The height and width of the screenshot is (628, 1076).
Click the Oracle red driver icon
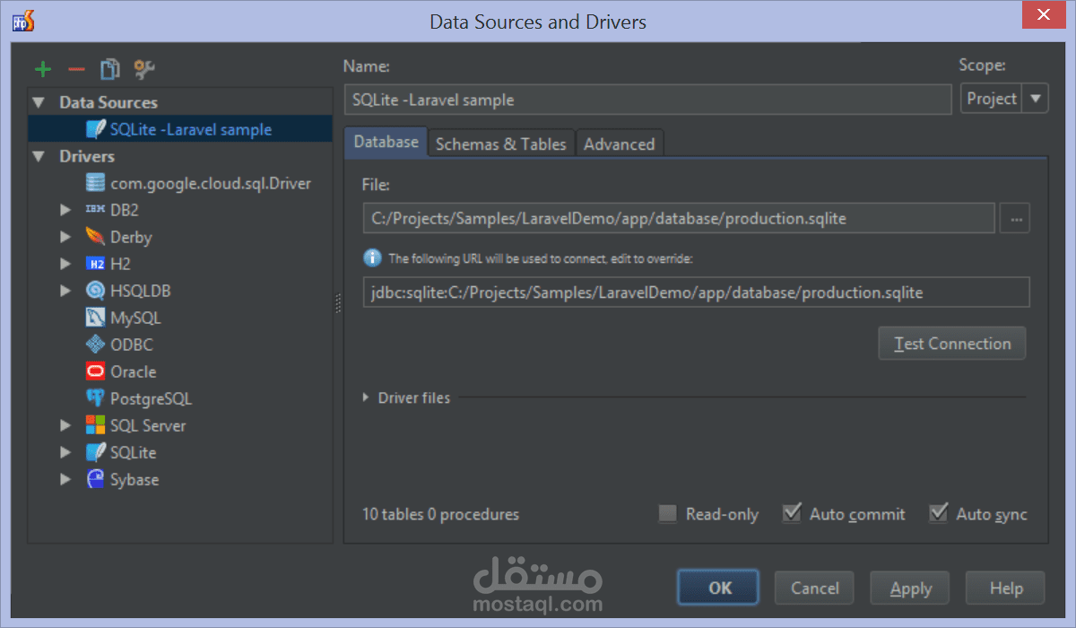pyautogui.click(x=95, y=371)
